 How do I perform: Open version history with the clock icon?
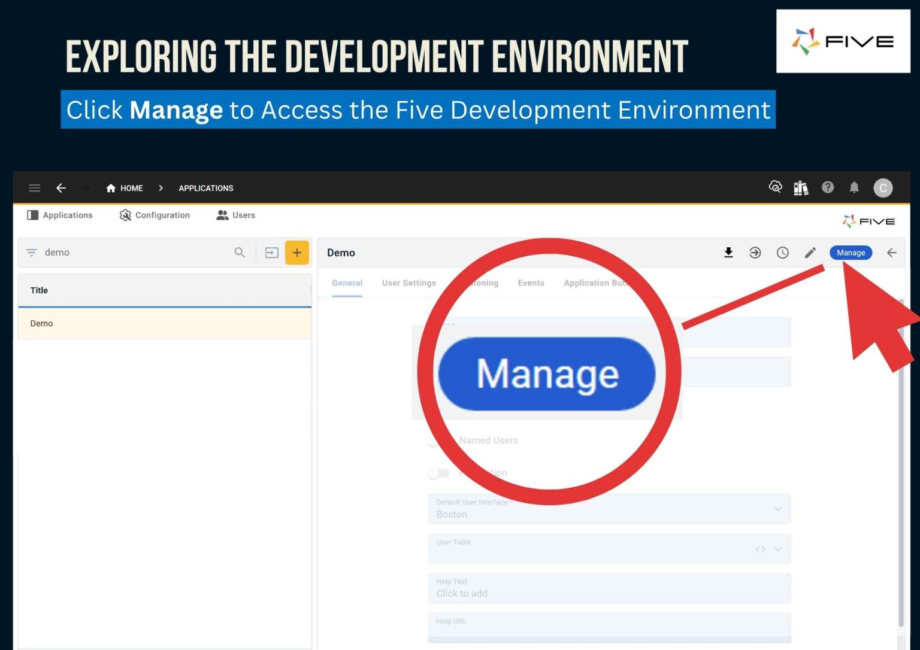[783, 253]
